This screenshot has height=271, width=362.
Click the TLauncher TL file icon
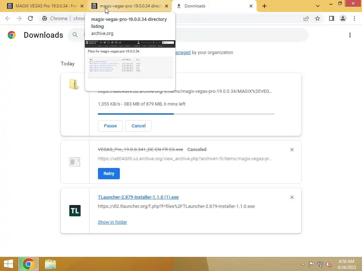tap(75, 211)
